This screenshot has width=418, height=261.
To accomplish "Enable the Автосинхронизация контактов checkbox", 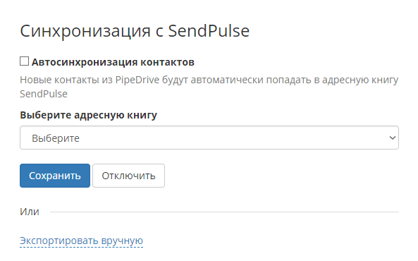I will tap(24, 61).
